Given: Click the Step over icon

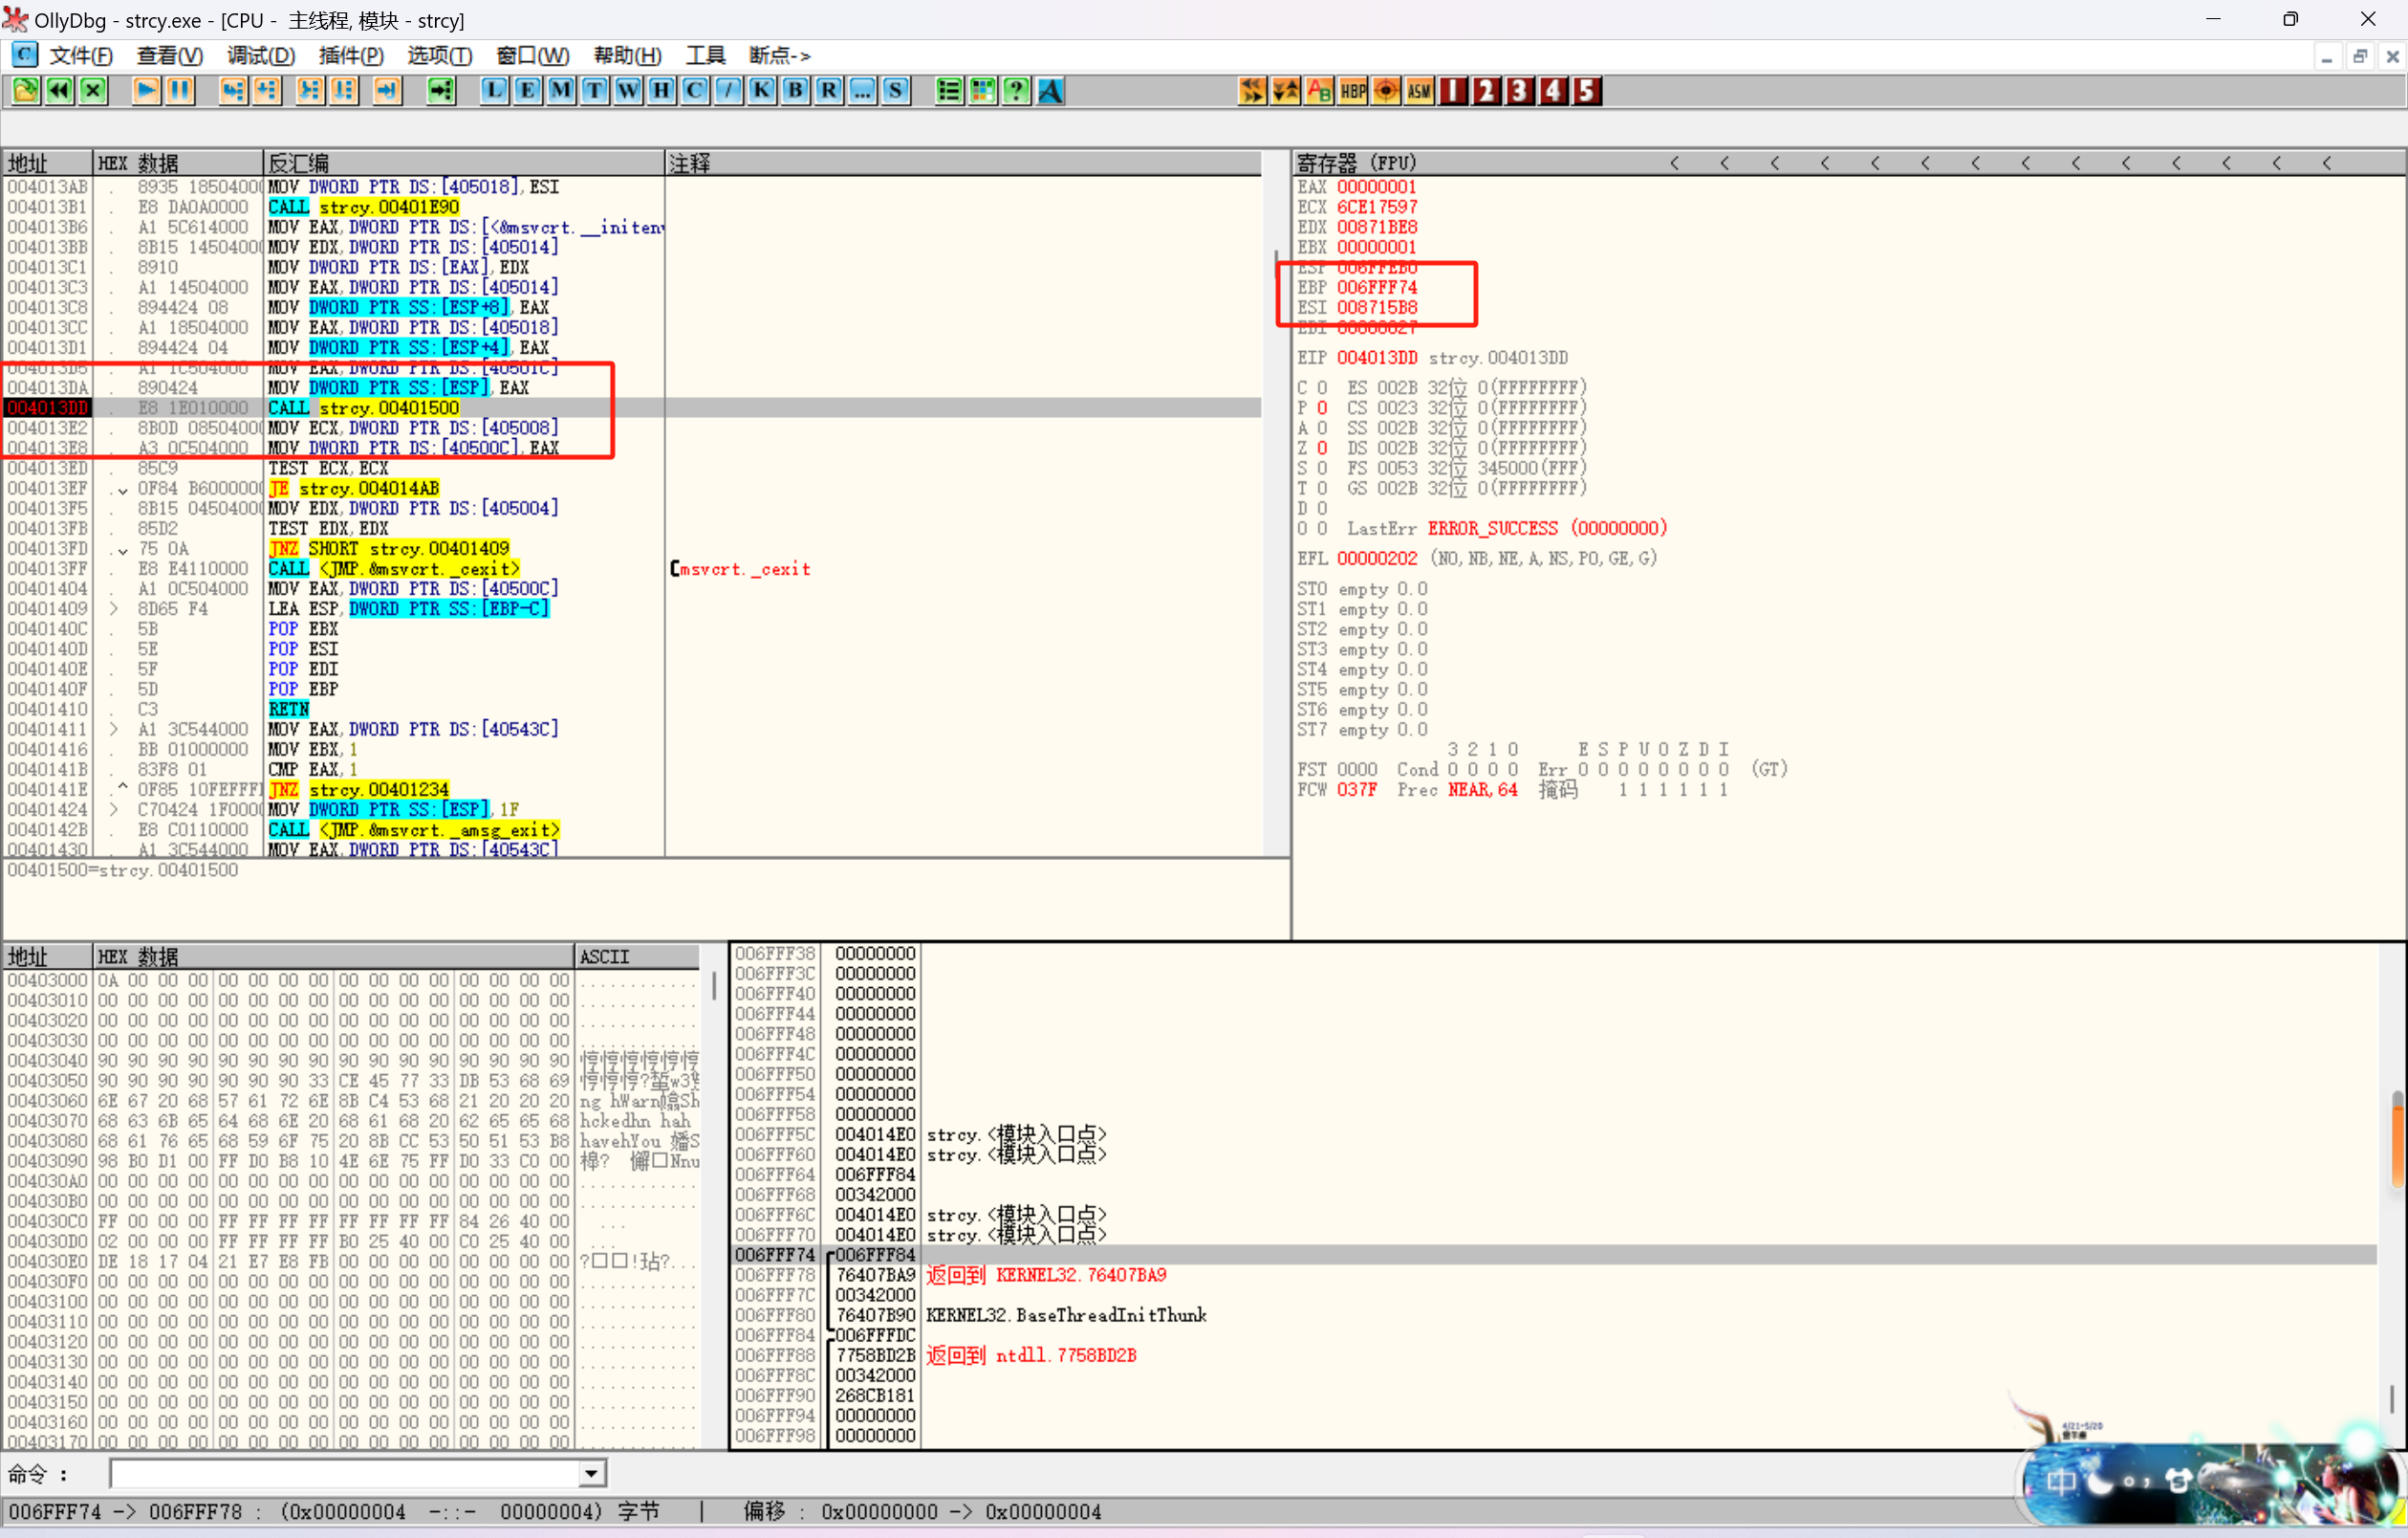Looking at the screenshot, I should [x=267, y=91].
